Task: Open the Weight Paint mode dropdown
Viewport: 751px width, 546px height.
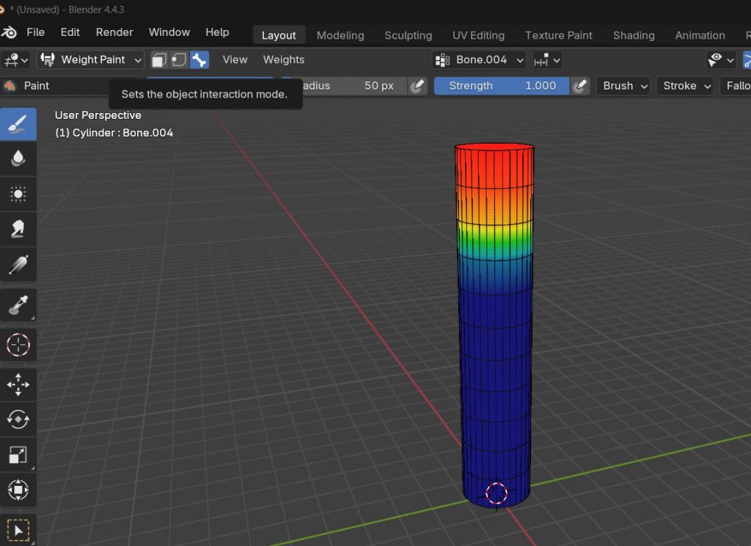Action: click(91, 59)
